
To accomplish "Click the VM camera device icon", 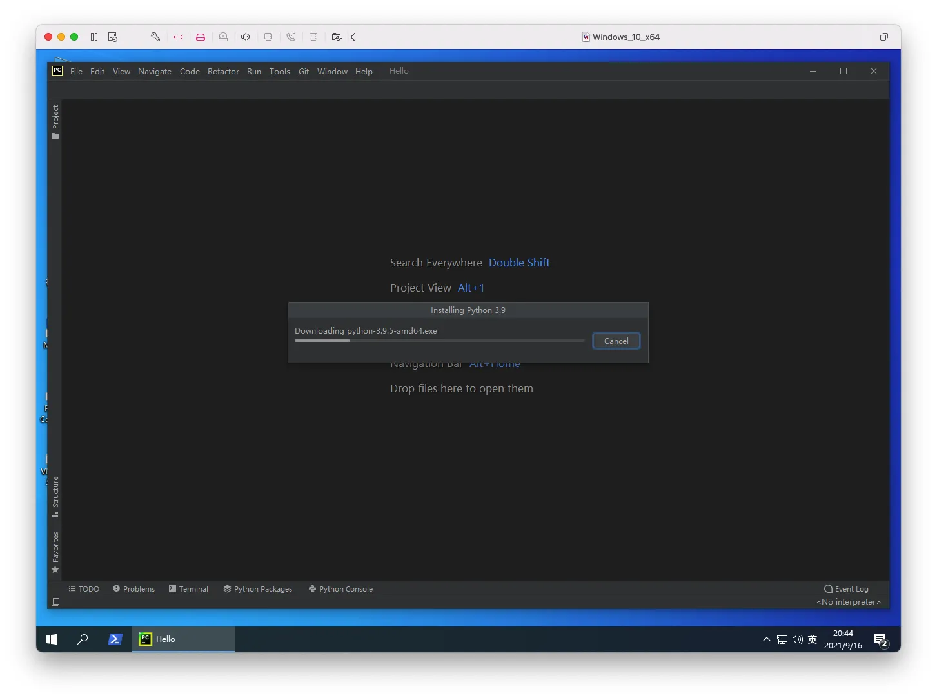I will [223, 37].
